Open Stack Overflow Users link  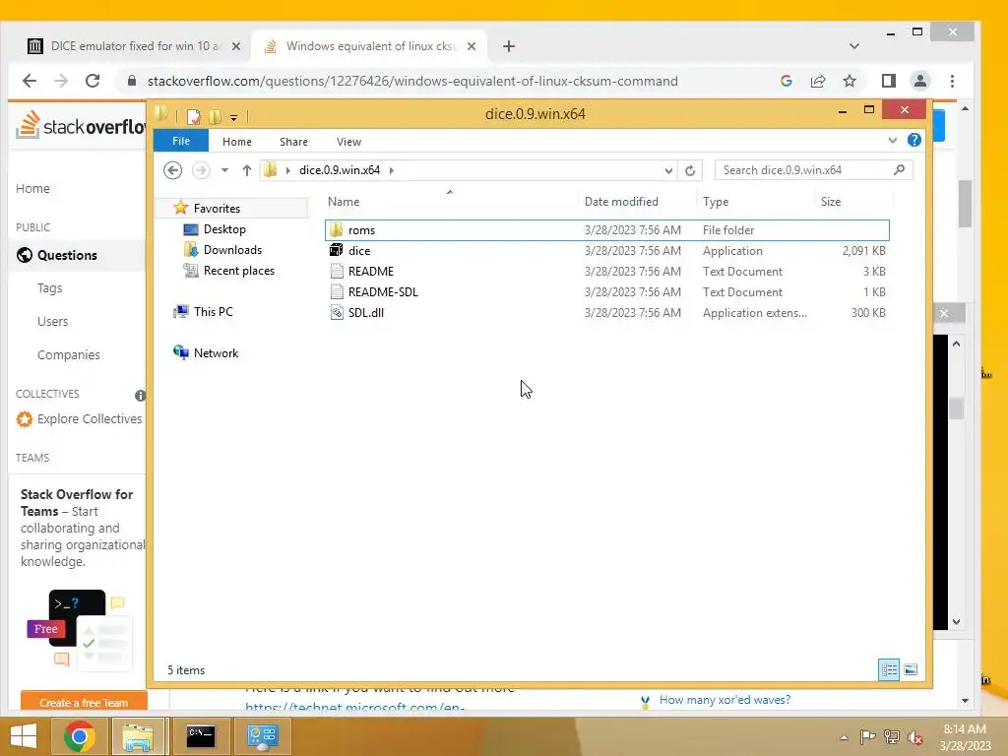coord(52,322)
